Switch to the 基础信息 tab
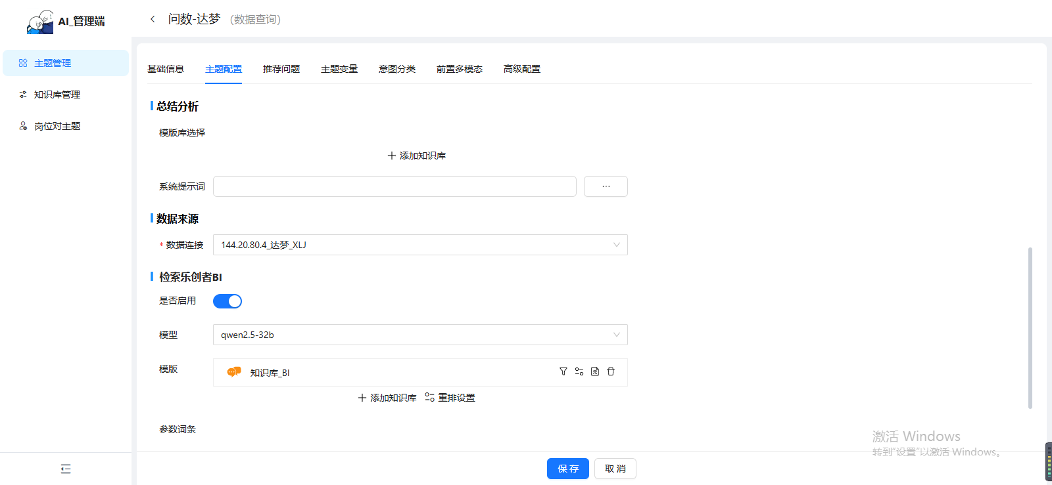 coord(166,69)
